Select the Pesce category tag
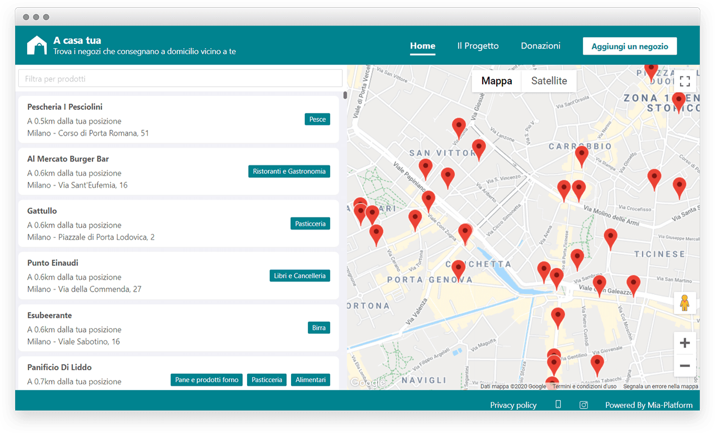Screen dimensions: 715x433 [x=317, y=119]
